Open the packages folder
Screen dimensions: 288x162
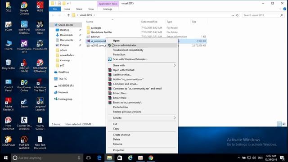coord(96,28)
